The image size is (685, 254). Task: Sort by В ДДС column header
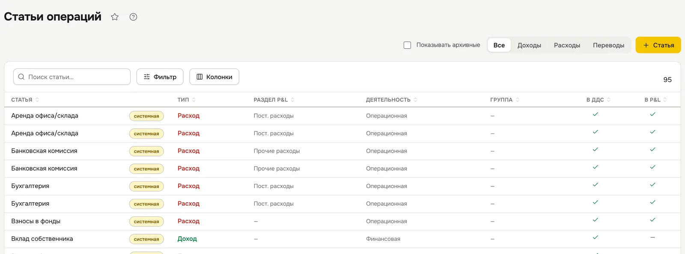[598, 100]
